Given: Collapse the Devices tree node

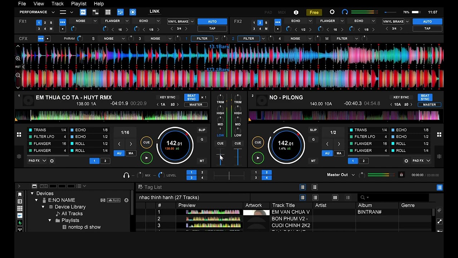Looking at the screenshot, I should [32, 193].
